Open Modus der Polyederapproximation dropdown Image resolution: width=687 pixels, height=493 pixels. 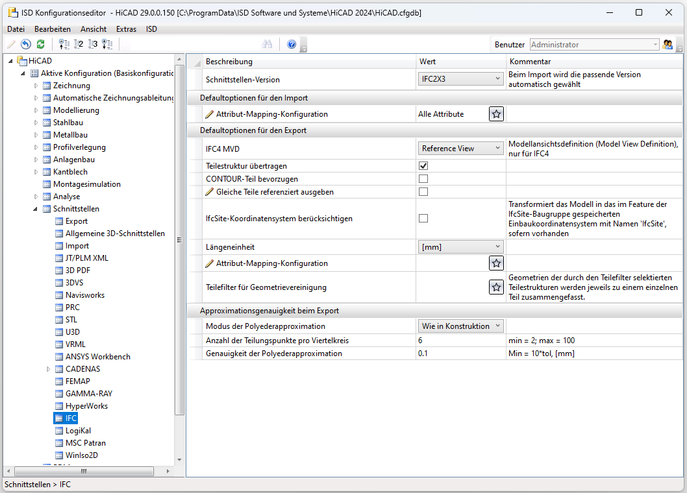(x=460, y=326)
